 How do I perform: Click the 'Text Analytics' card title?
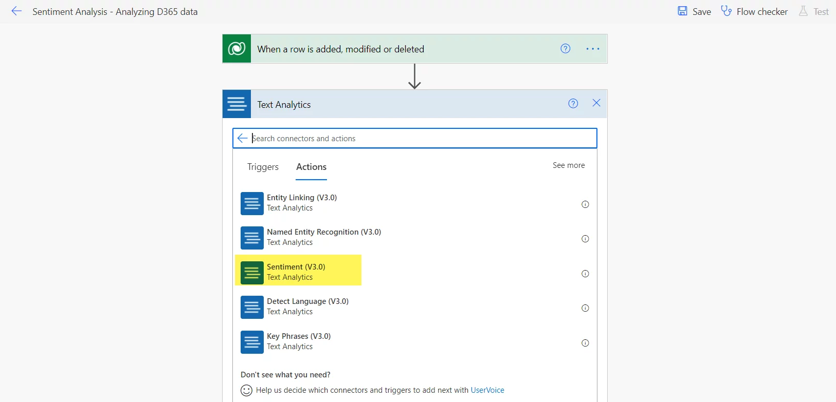284,105
